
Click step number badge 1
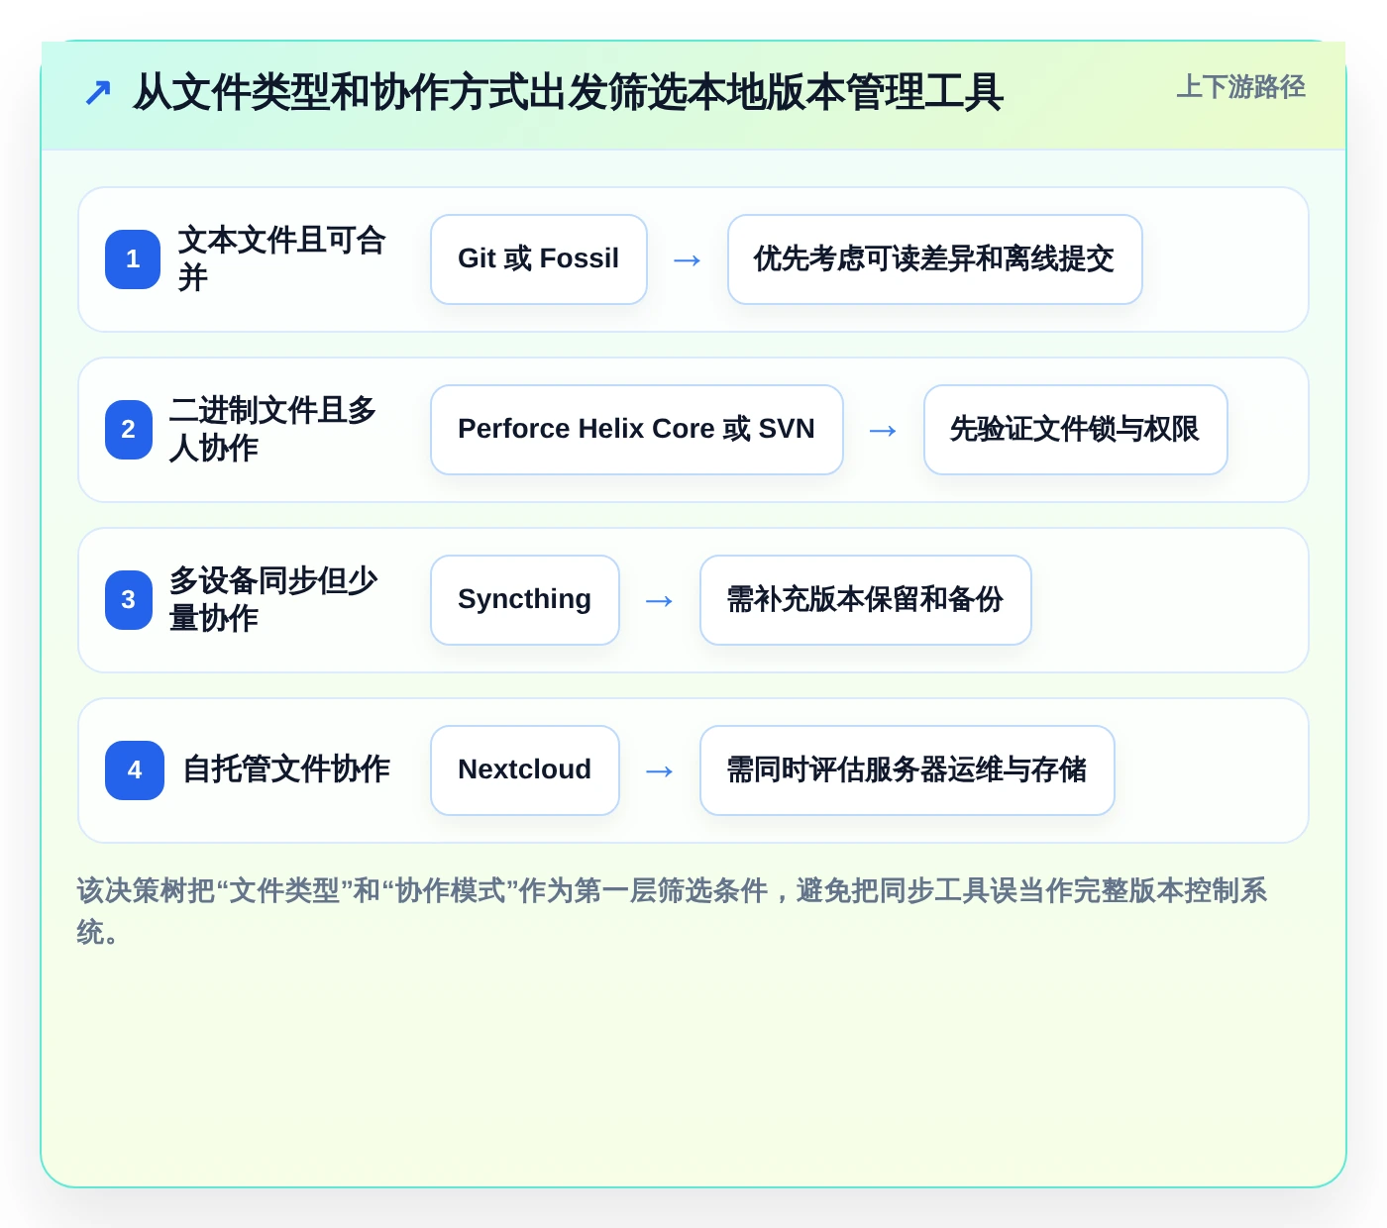[133, 259]
